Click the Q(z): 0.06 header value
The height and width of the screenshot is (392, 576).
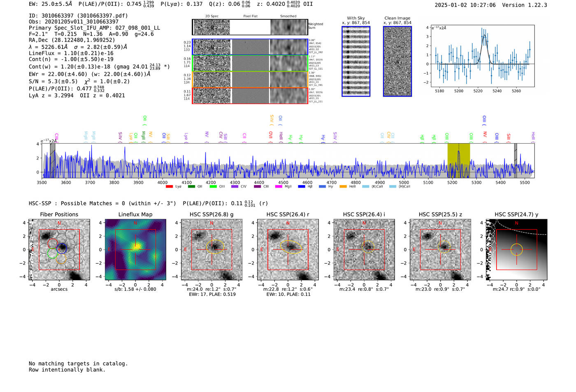click(230, 4)
